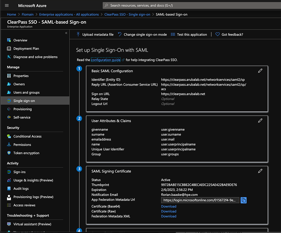
Task: Focus the Search resources, services, and docs box
Action: [x=192, y=5]
